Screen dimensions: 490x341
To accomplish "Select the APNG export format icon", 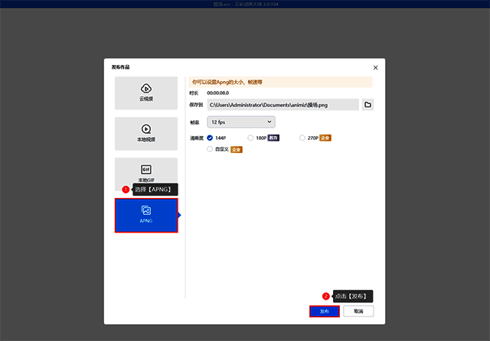I will [x=145, y=210].
